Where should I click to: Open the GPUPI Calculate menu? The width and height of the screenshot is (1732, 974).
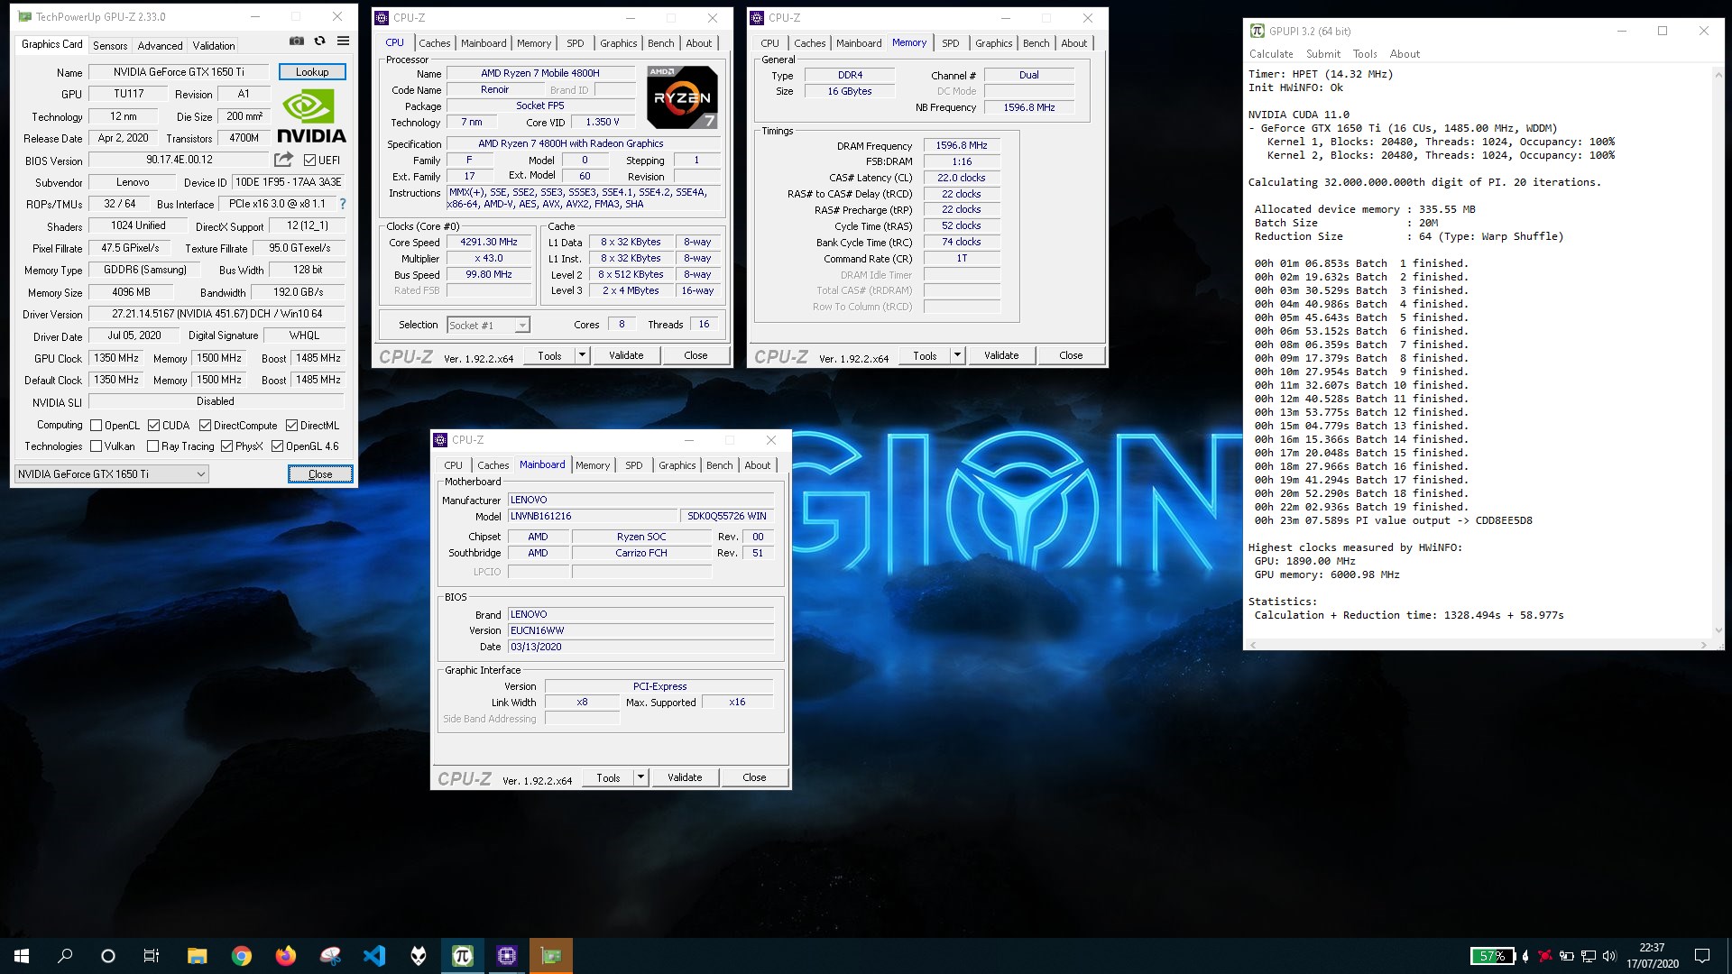[1271, 54]
